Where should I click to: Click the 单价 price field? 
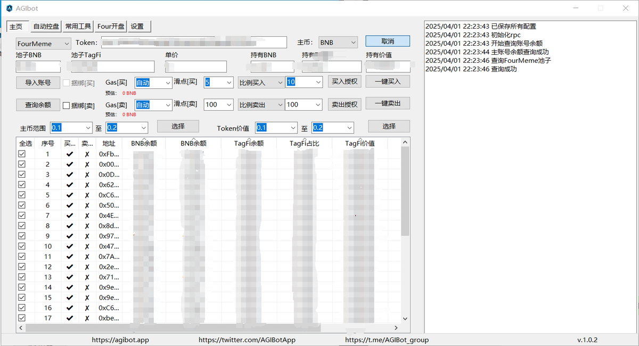coord(195,67)
